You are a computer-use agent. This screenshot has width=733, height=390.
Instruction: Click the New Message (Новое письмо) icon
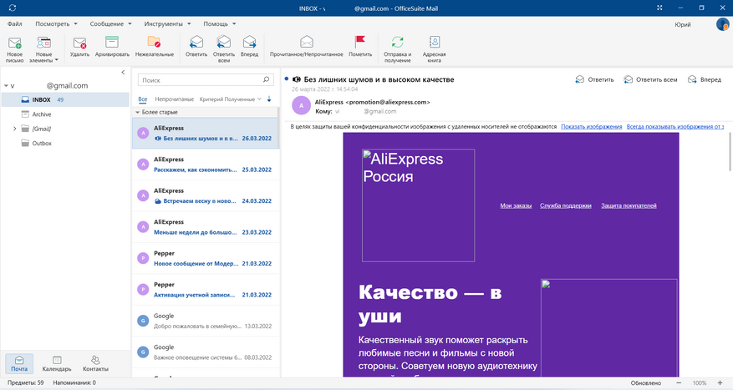[14, 43]
